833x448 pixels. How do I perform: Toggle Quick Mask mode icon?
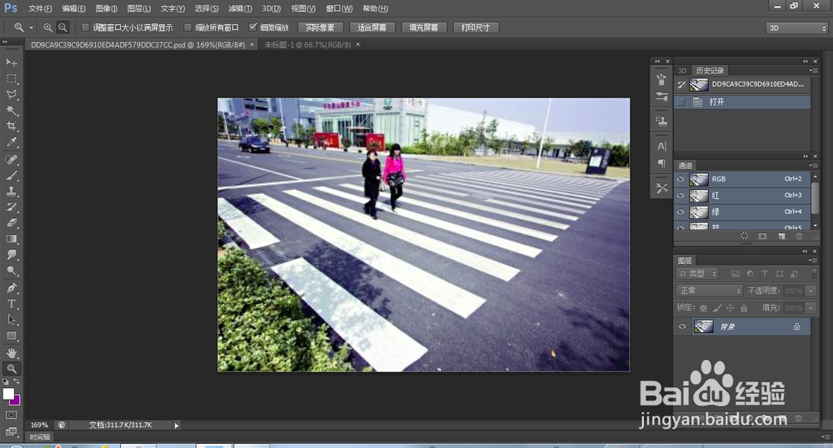11,415
